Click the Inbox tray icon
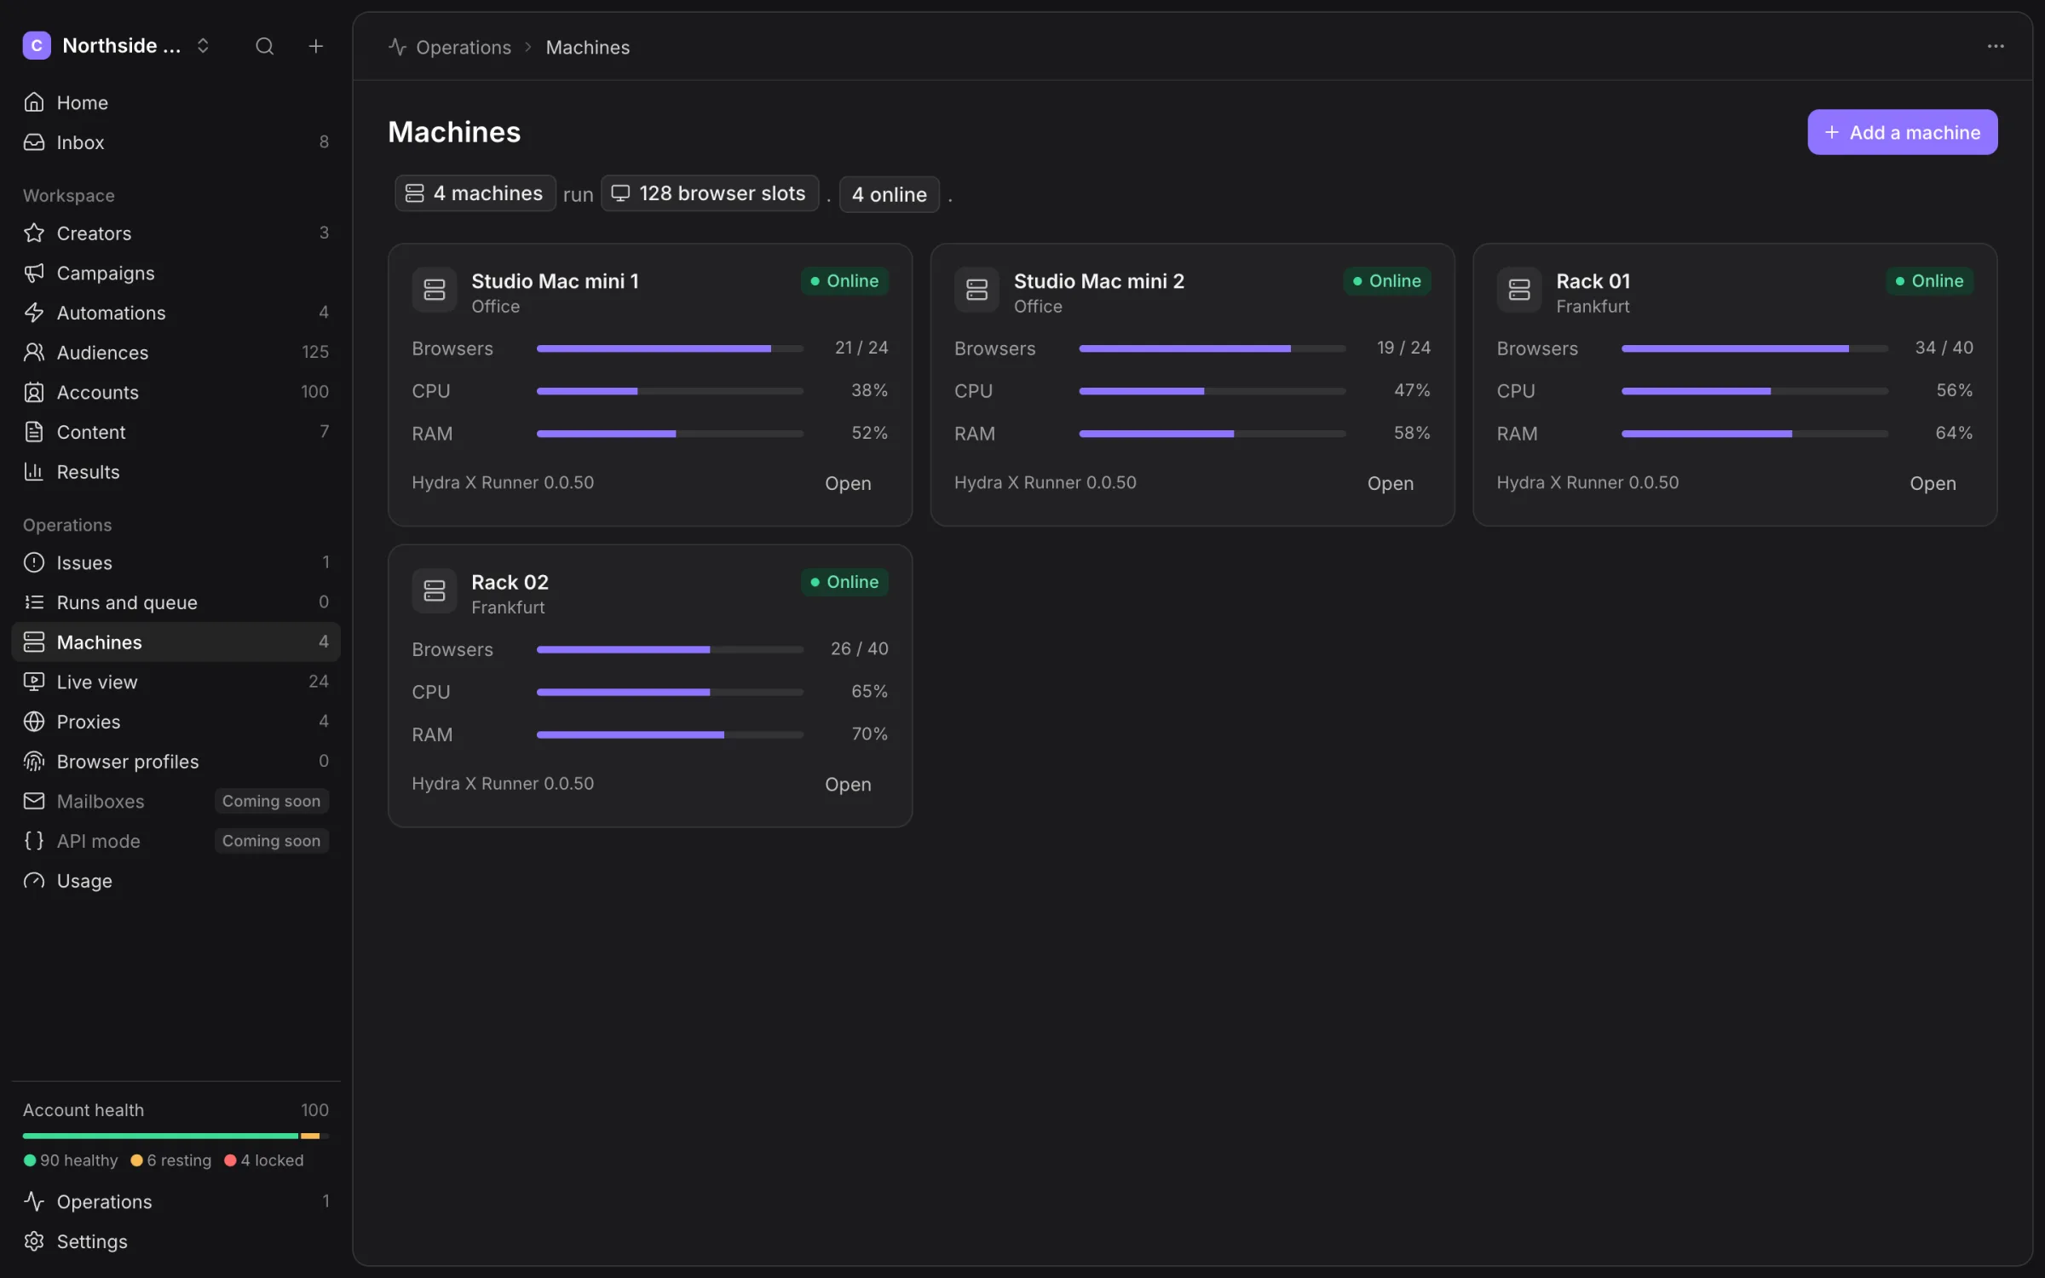 34,142
